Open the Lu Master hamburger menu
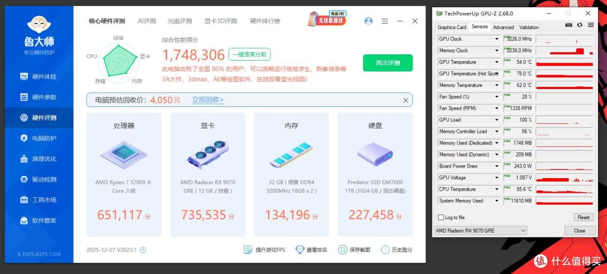 (x=385, y=21)
